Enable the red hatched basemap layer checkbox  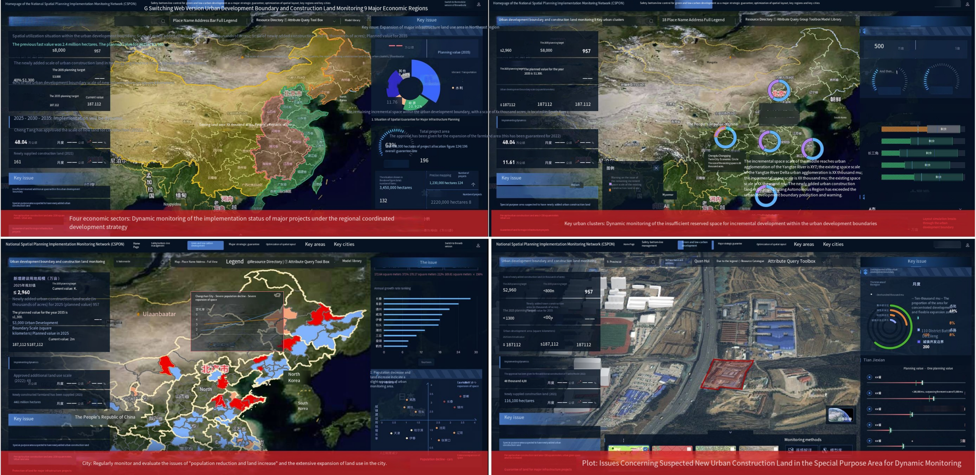(688, 449)
